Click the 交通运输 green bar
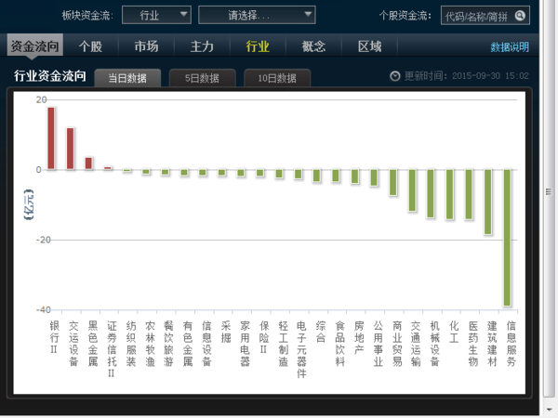The height and width of the screenshot is (418, 558). [x=412, y=190]
